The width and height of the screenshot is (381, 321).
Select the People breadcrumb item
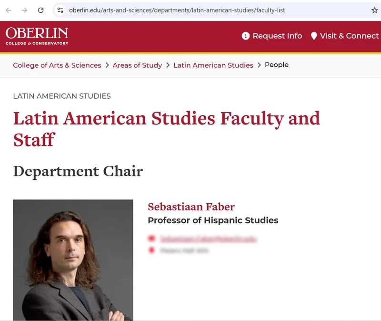277,65
